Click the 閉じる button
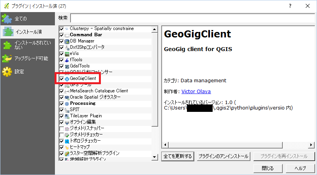Viewport: 317px width, 175px height. coord(268,168)
